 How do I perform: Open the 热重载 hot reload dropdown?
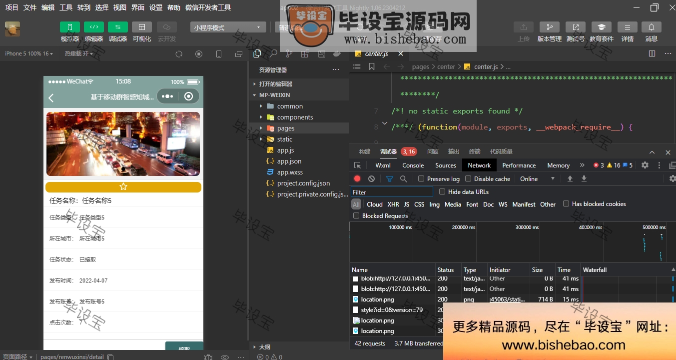[x=79, y=53]
